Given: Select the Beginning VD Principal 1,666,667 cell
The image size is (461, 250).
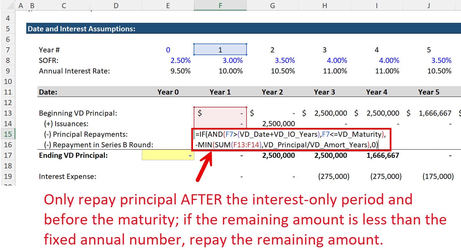Looking at the screenshot, I should tap(386, 113).
